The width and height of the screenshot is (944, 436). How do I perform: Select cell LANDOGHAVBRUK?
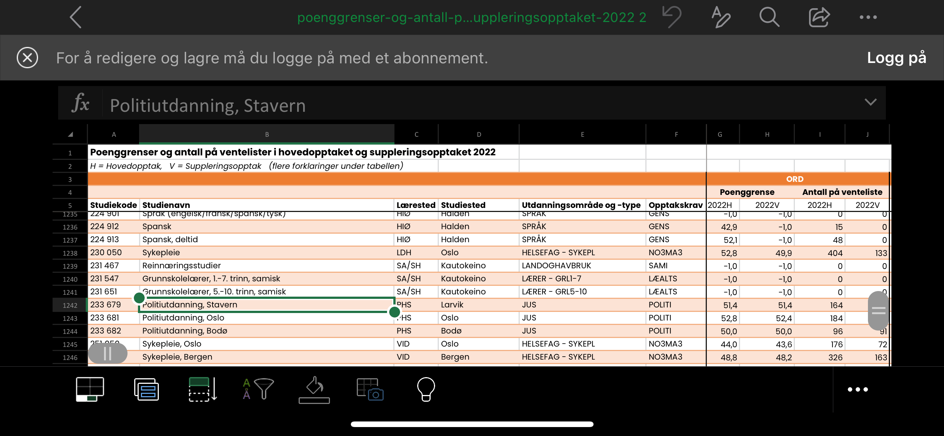[x=582, y=266]
